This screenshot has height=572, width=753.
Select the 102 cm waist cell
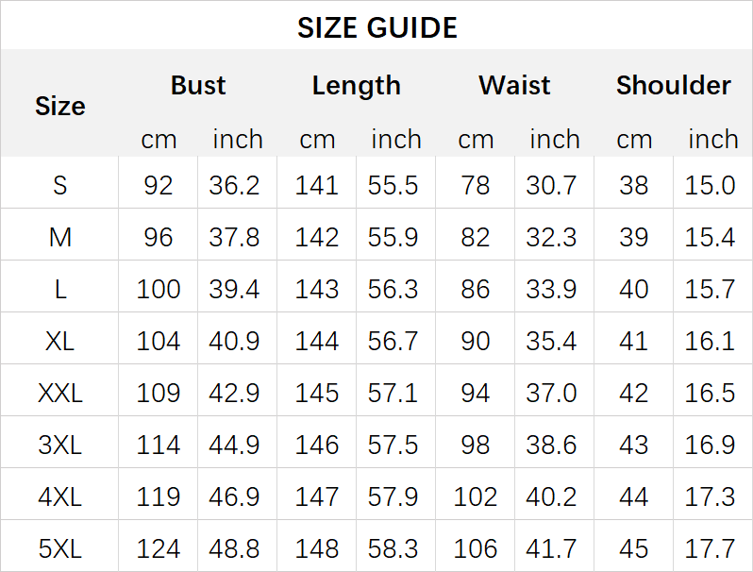[x=475, y=496]
